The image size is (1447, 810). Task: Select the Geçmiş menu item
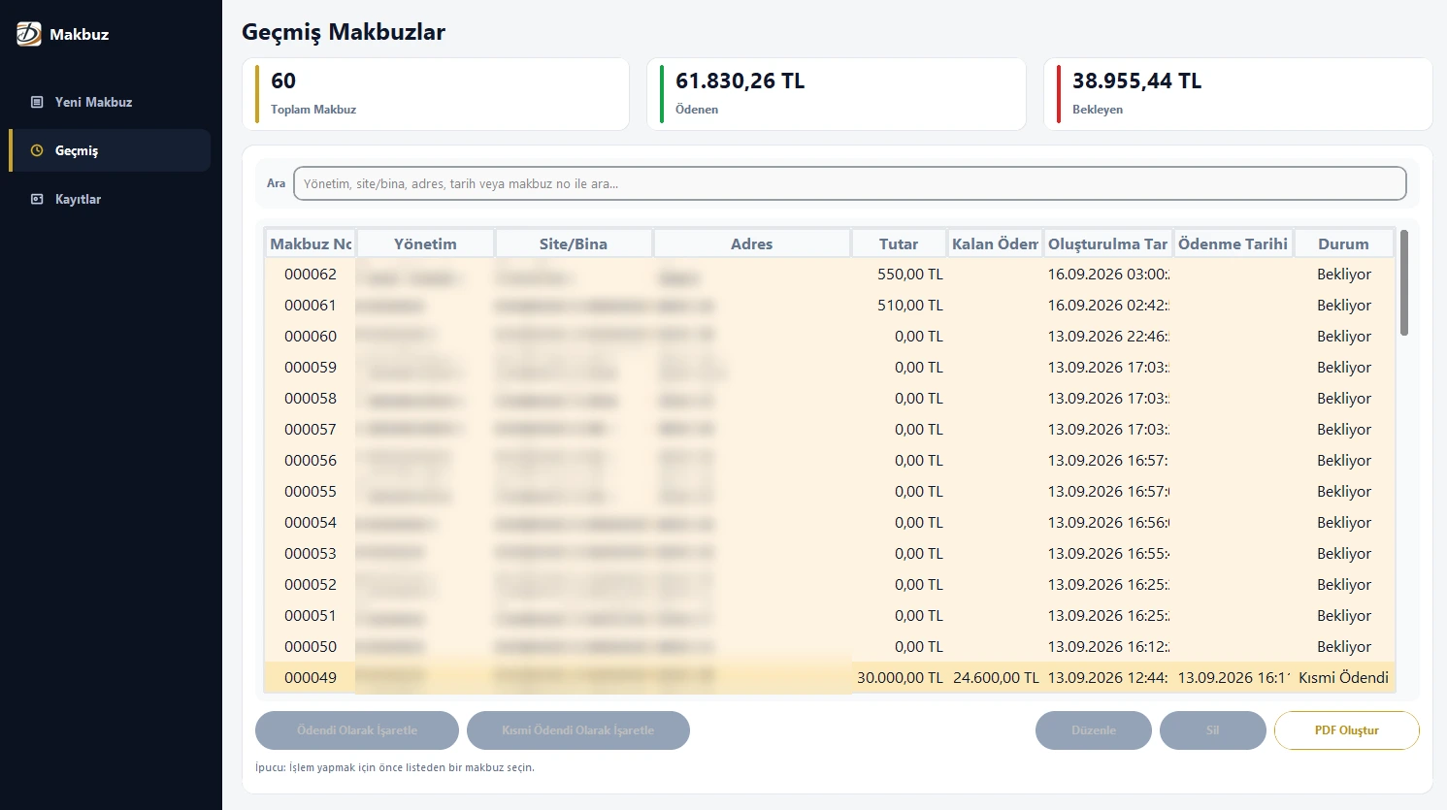(110, 150)
